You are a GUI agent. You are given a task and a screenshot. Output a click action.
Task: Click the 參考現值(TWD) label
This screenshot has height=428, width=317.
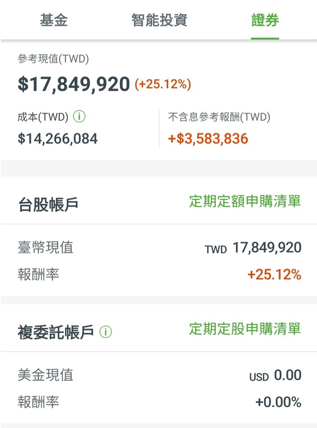[x=53, y=59]
